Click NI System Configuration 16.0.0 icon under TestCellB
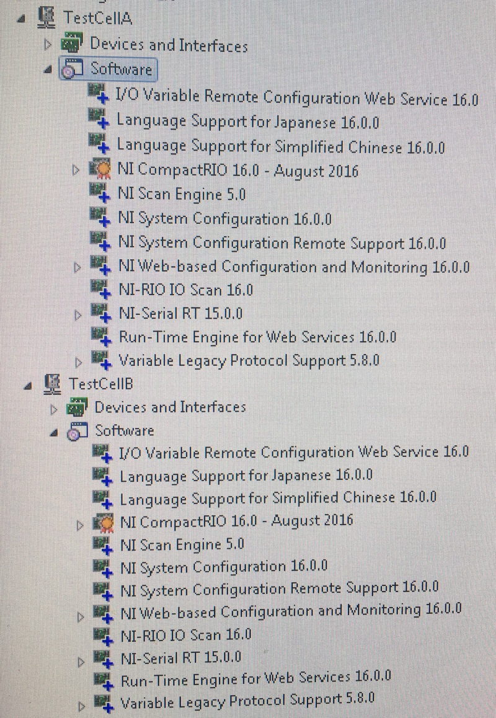This screenshot has height=718, width=496. (x=103, y=569)
